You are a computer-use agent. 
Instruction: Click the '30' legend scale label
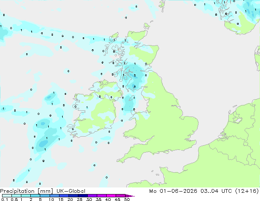pos(89,199)
